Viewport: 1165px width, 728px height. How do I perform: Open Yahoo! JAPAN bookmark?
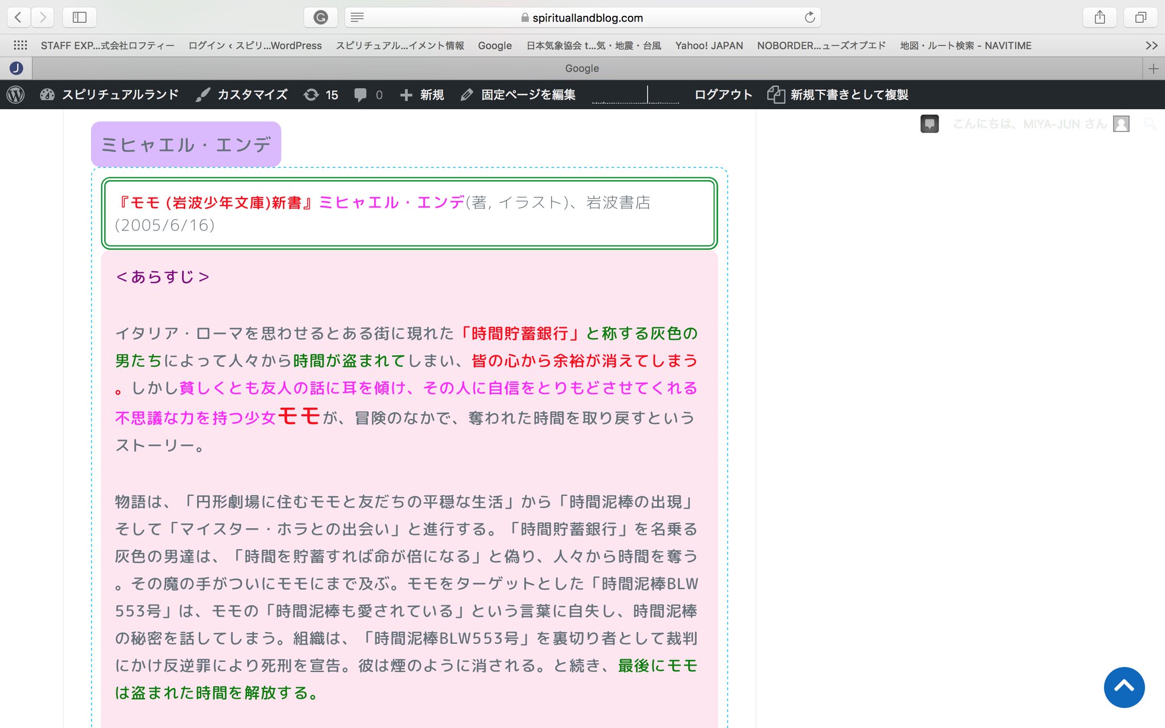point(709,45)
